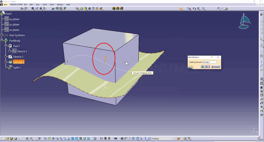Click the Select arrow tool on right toolbar
Screen dimensions: 264x142
[261, 39]
